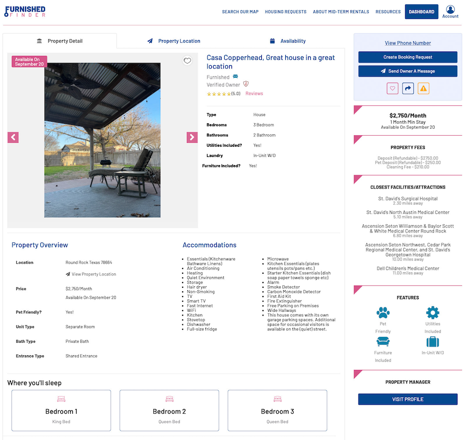Image resolution: width=465 pixels, height=440 pixels.
Task: Click the Bedroom 1 bed icon
Action: 61,399
